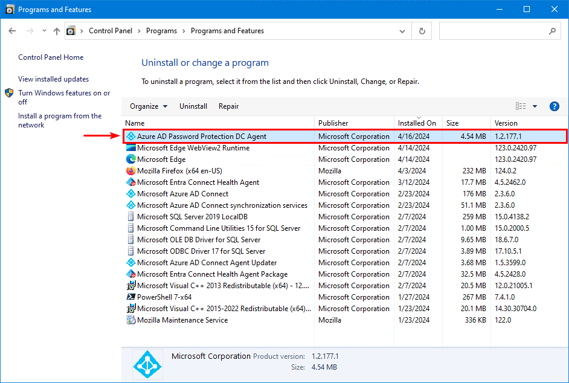
Task: Go up one level with Up arrow
Action: click(x=57, y=31)
